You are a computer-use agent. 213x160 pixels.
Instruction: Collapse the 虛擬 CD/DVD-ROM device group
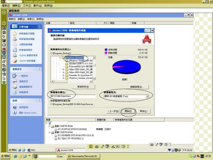click(50, 126)
